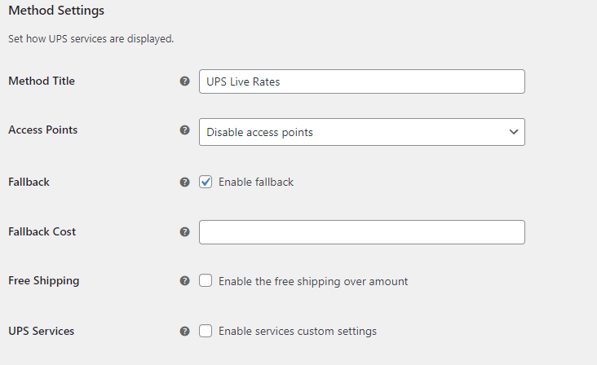Uncheck the Enable fallback checkbox
This screenshot has width=597, height=365.
206,182
